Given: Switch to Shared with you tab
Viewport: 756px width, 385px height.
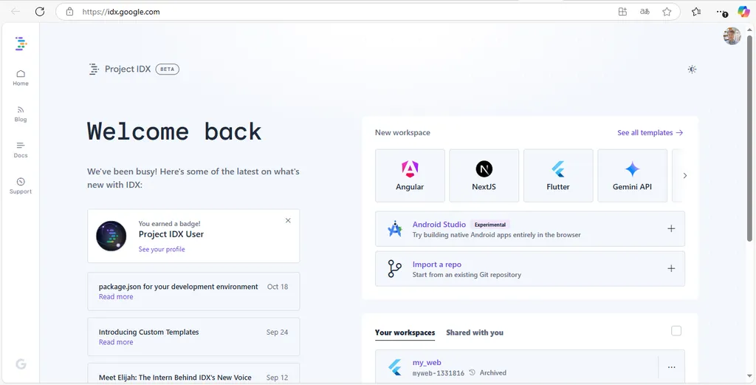Looking at the screenshot, I should point(475,333).
